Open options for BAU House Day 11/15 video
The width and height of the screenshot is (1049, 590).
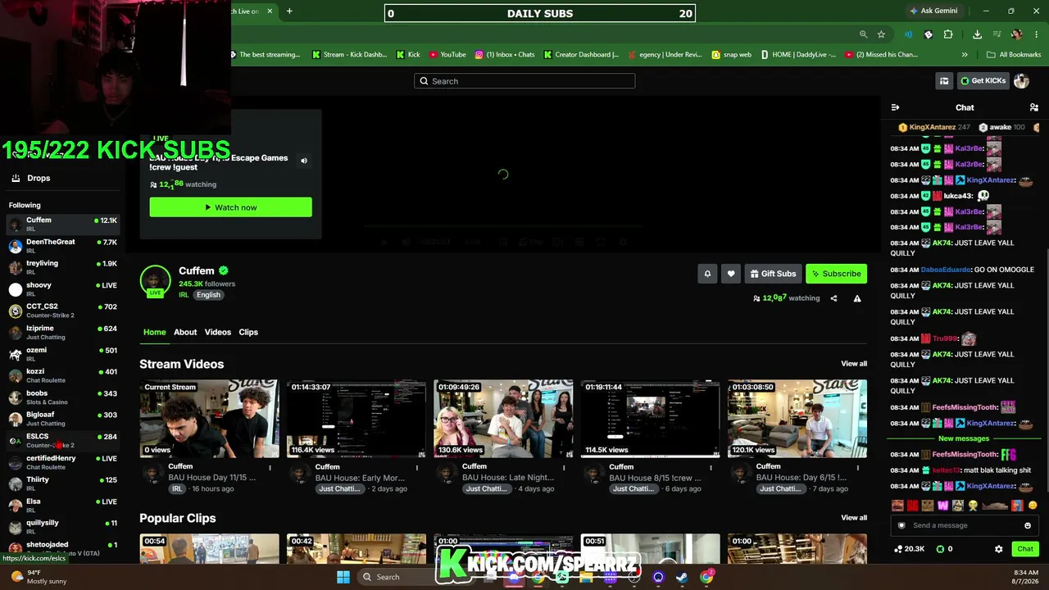point(270,468)
